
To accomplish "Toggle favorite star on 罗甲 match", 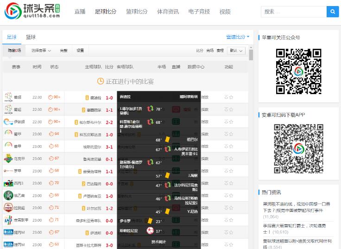I will 231,171.
